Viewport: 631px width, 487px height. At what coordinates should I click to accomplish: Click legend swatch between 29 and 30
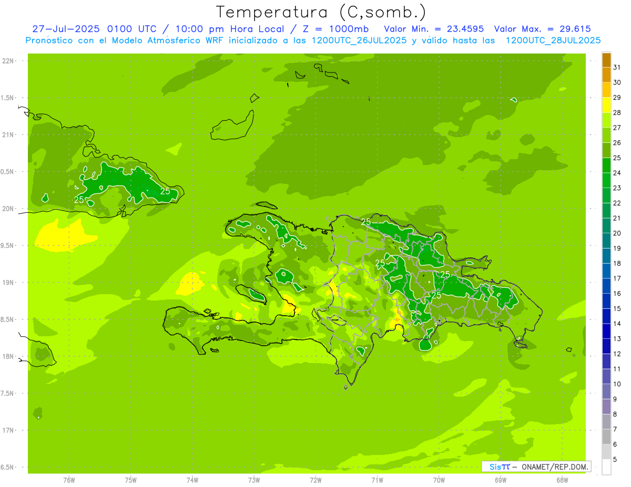pos(606,90)
